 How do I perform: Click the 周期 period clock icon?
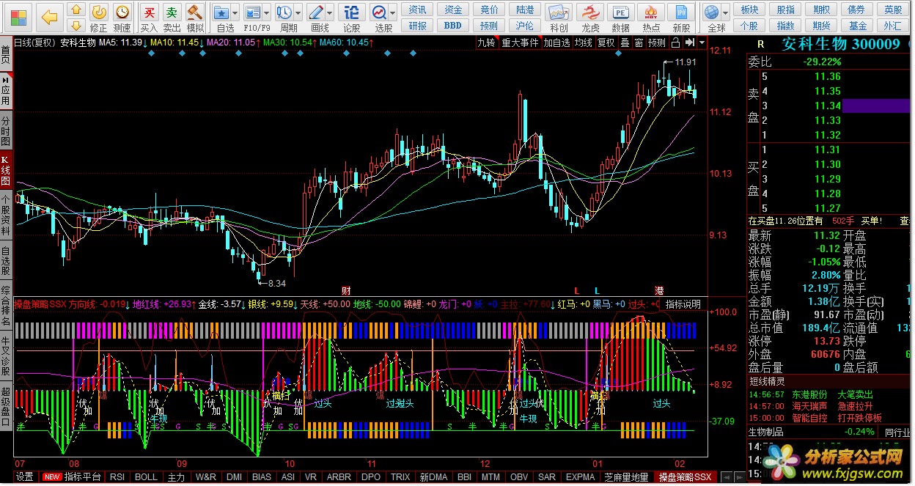[284, 12]
